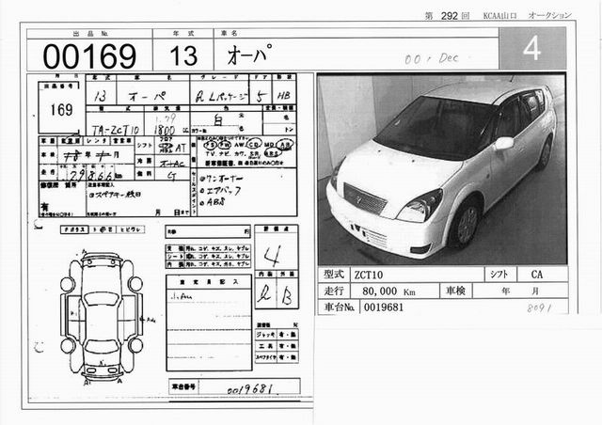Click the 型式 label under the photo

pyautogui.click(x=334, y=275)
